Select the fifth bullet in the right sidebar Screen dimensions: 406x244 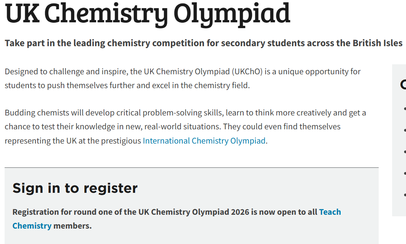coord(404,195)
